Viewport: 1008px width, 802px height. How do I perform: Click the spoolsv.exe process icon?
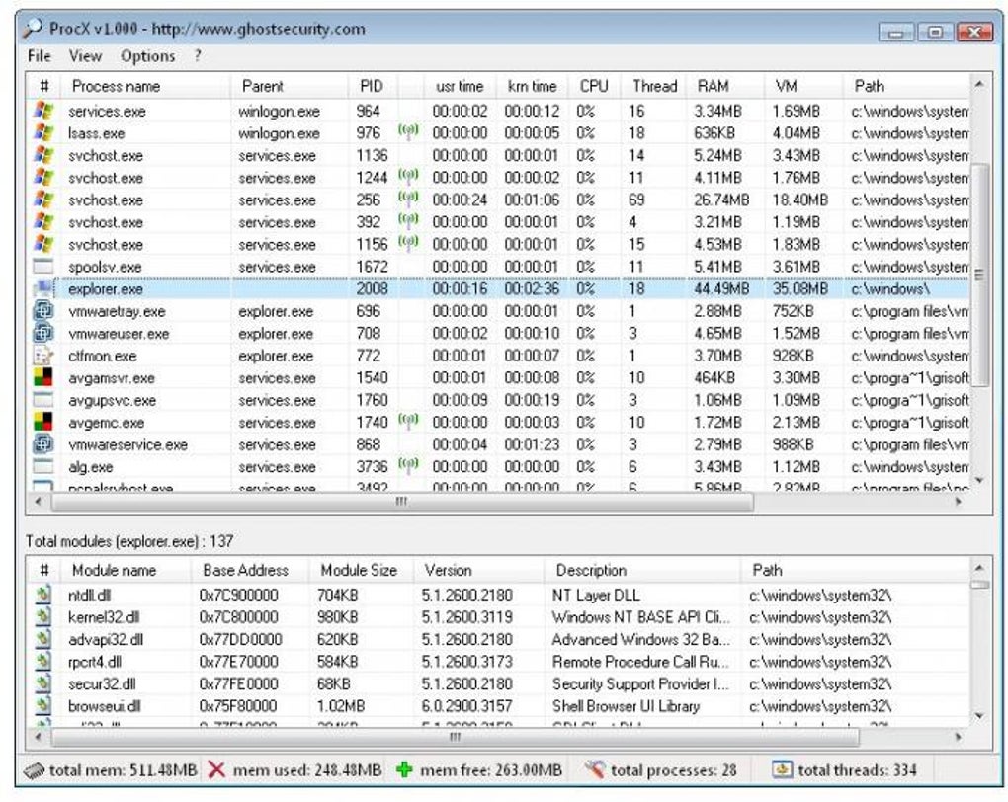click(x=43, y=266)
